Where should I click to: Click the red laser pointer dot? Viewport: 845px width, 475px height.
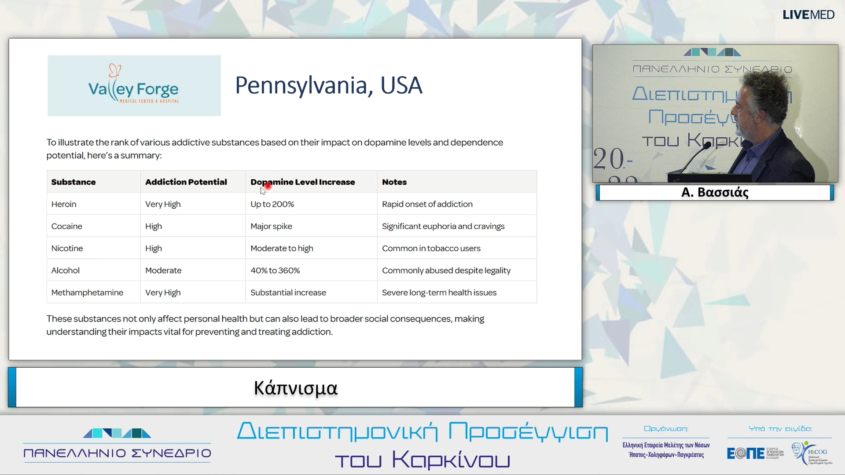click(x=268, y=186)
